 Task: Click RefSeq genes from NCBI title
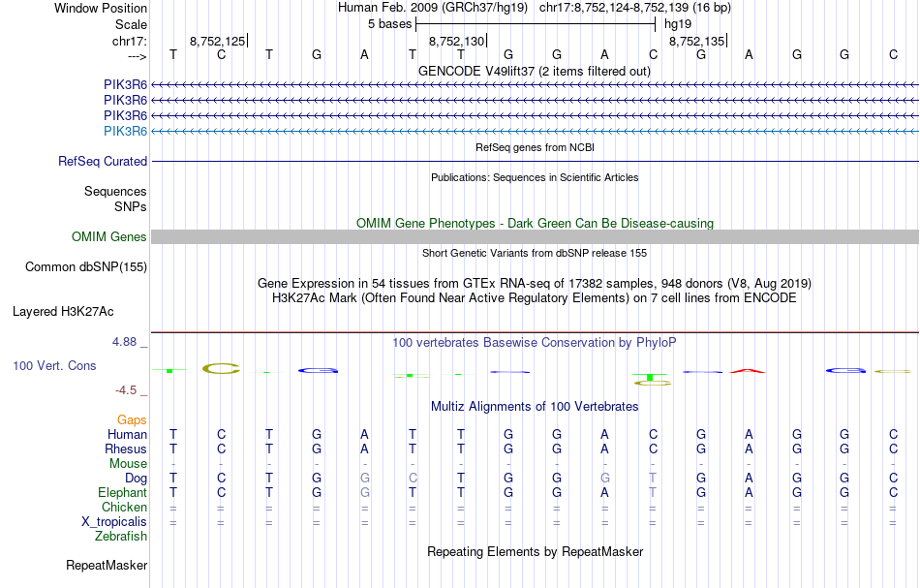coord(535,147)
